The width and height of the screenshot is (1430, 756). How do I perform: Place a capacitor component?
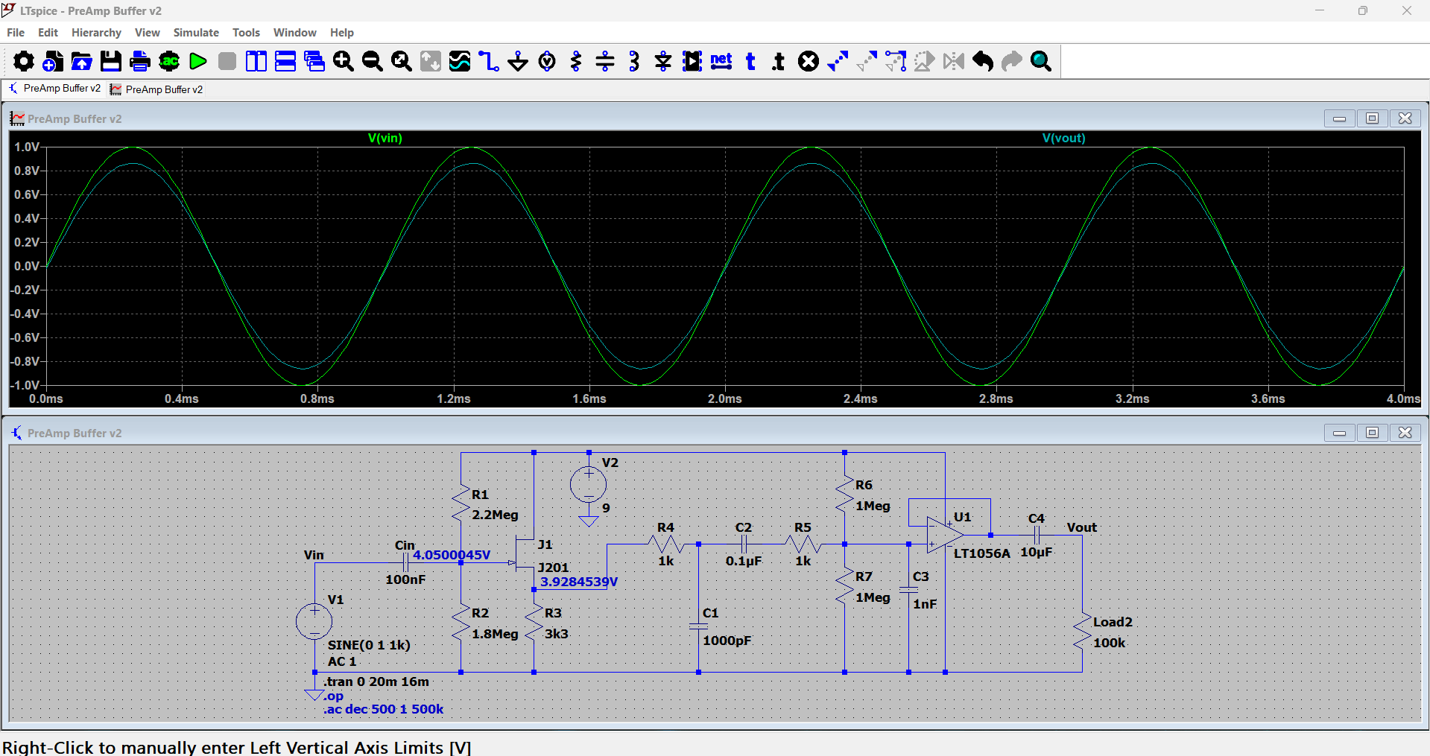pyautogui.click(x=605, y=61)
